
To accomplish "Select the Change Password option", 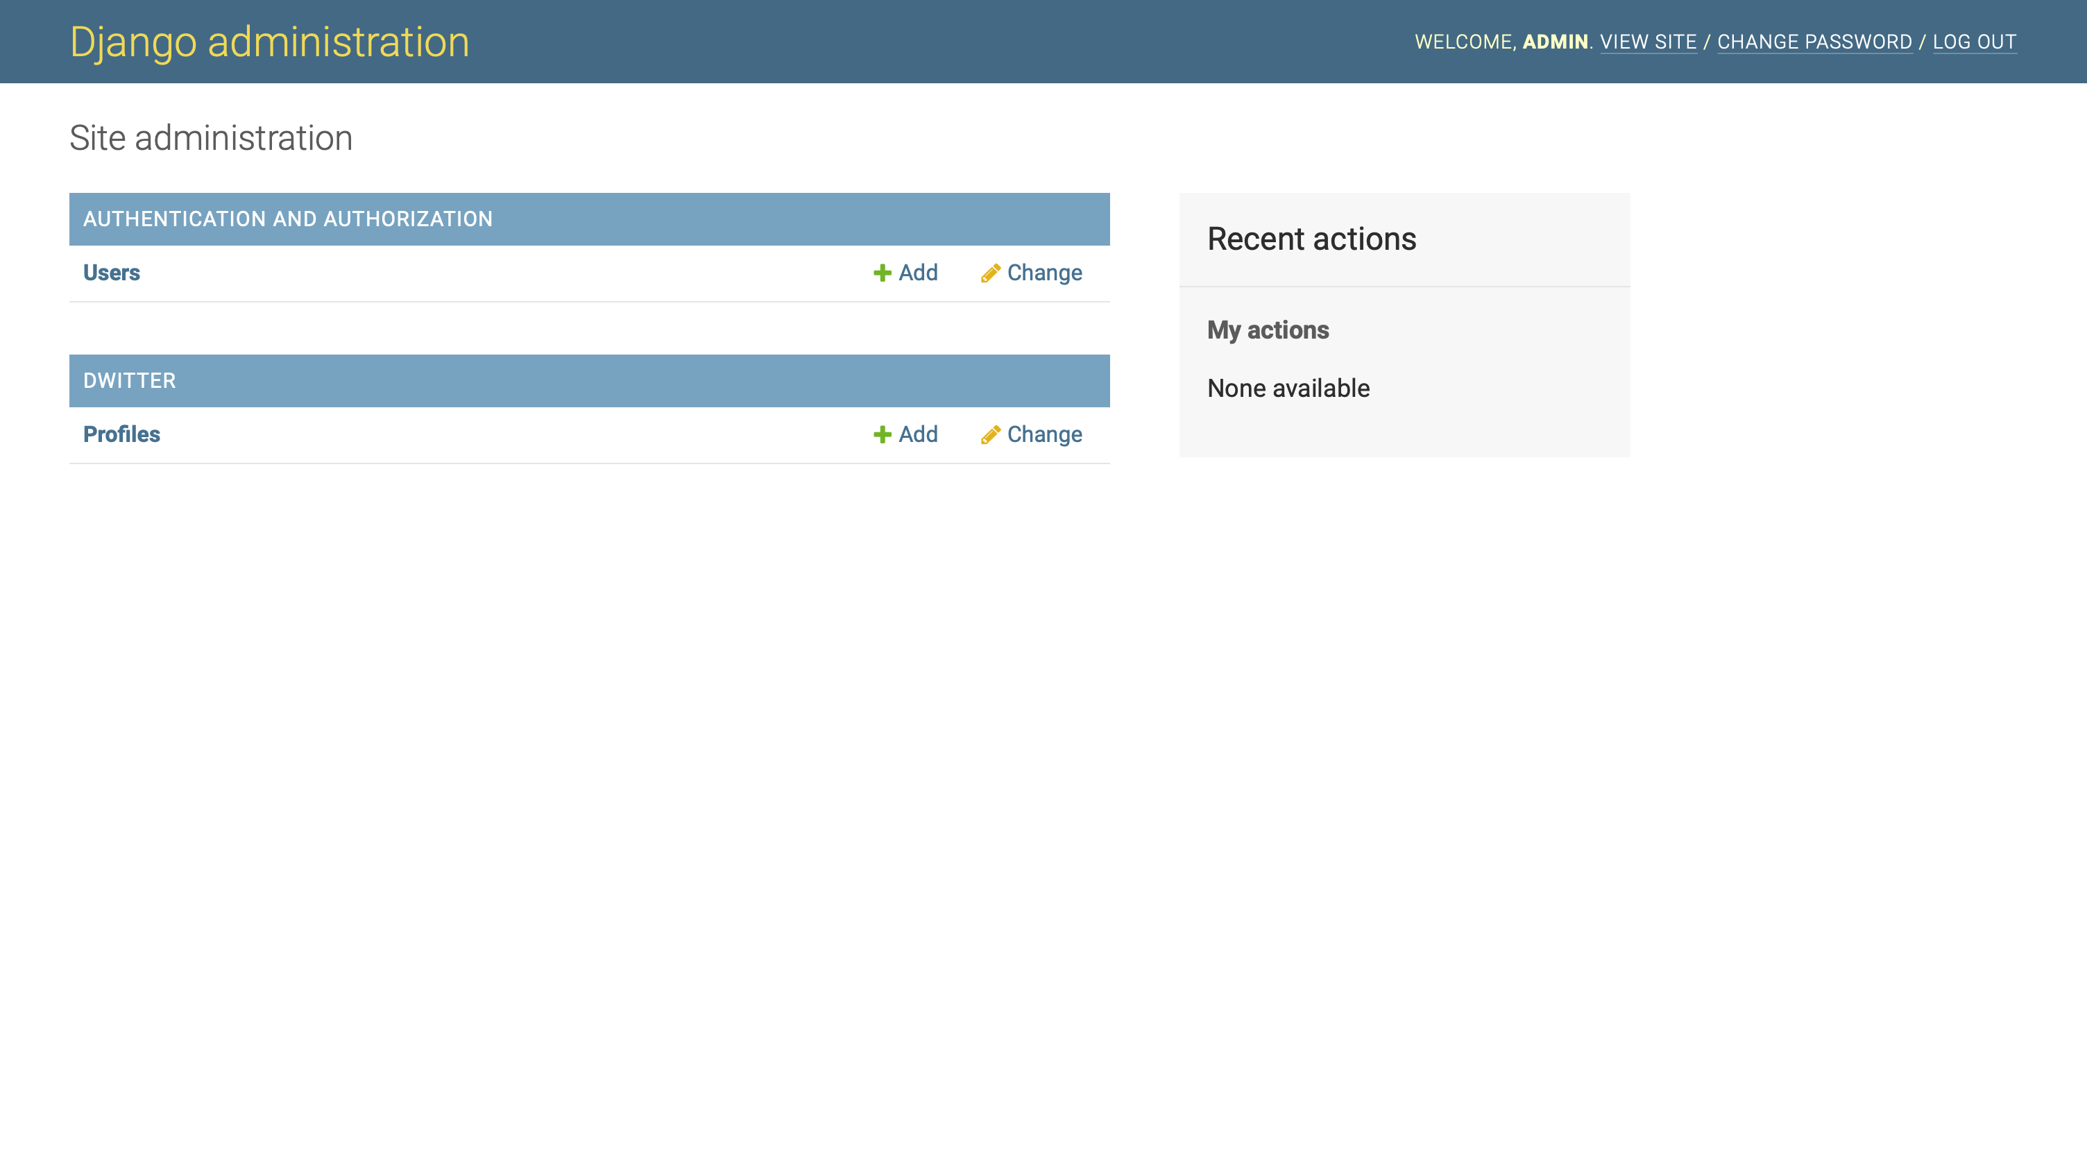I will 1814,42.
